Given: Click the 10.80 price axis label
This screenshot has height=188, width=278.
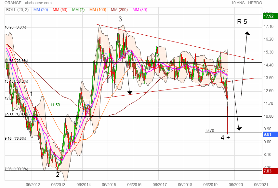Looking at the screenshot, I should 269,116.
